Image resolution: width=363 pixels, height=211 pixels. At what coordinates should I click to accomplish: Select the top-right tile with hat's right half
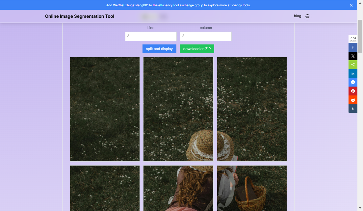(x=252, y=109)
